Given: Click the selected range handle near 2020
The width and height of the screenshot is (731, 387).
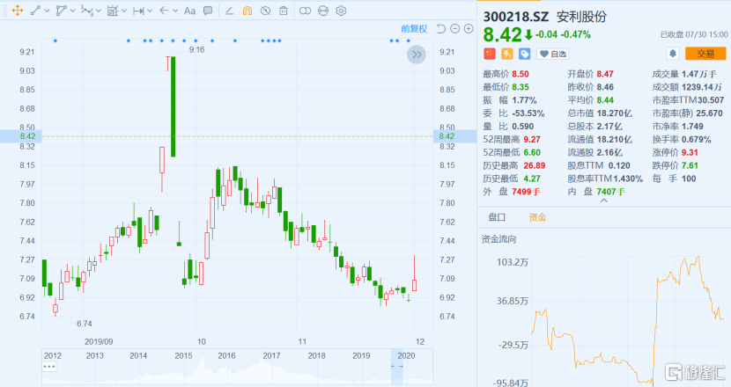Looking at the screenshot, I should 396,366.
